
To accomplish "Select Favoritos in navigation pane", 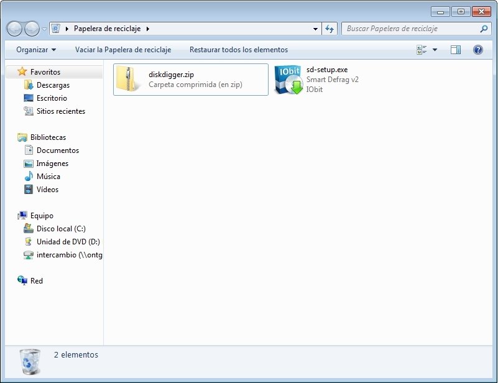I will point(45,72).
